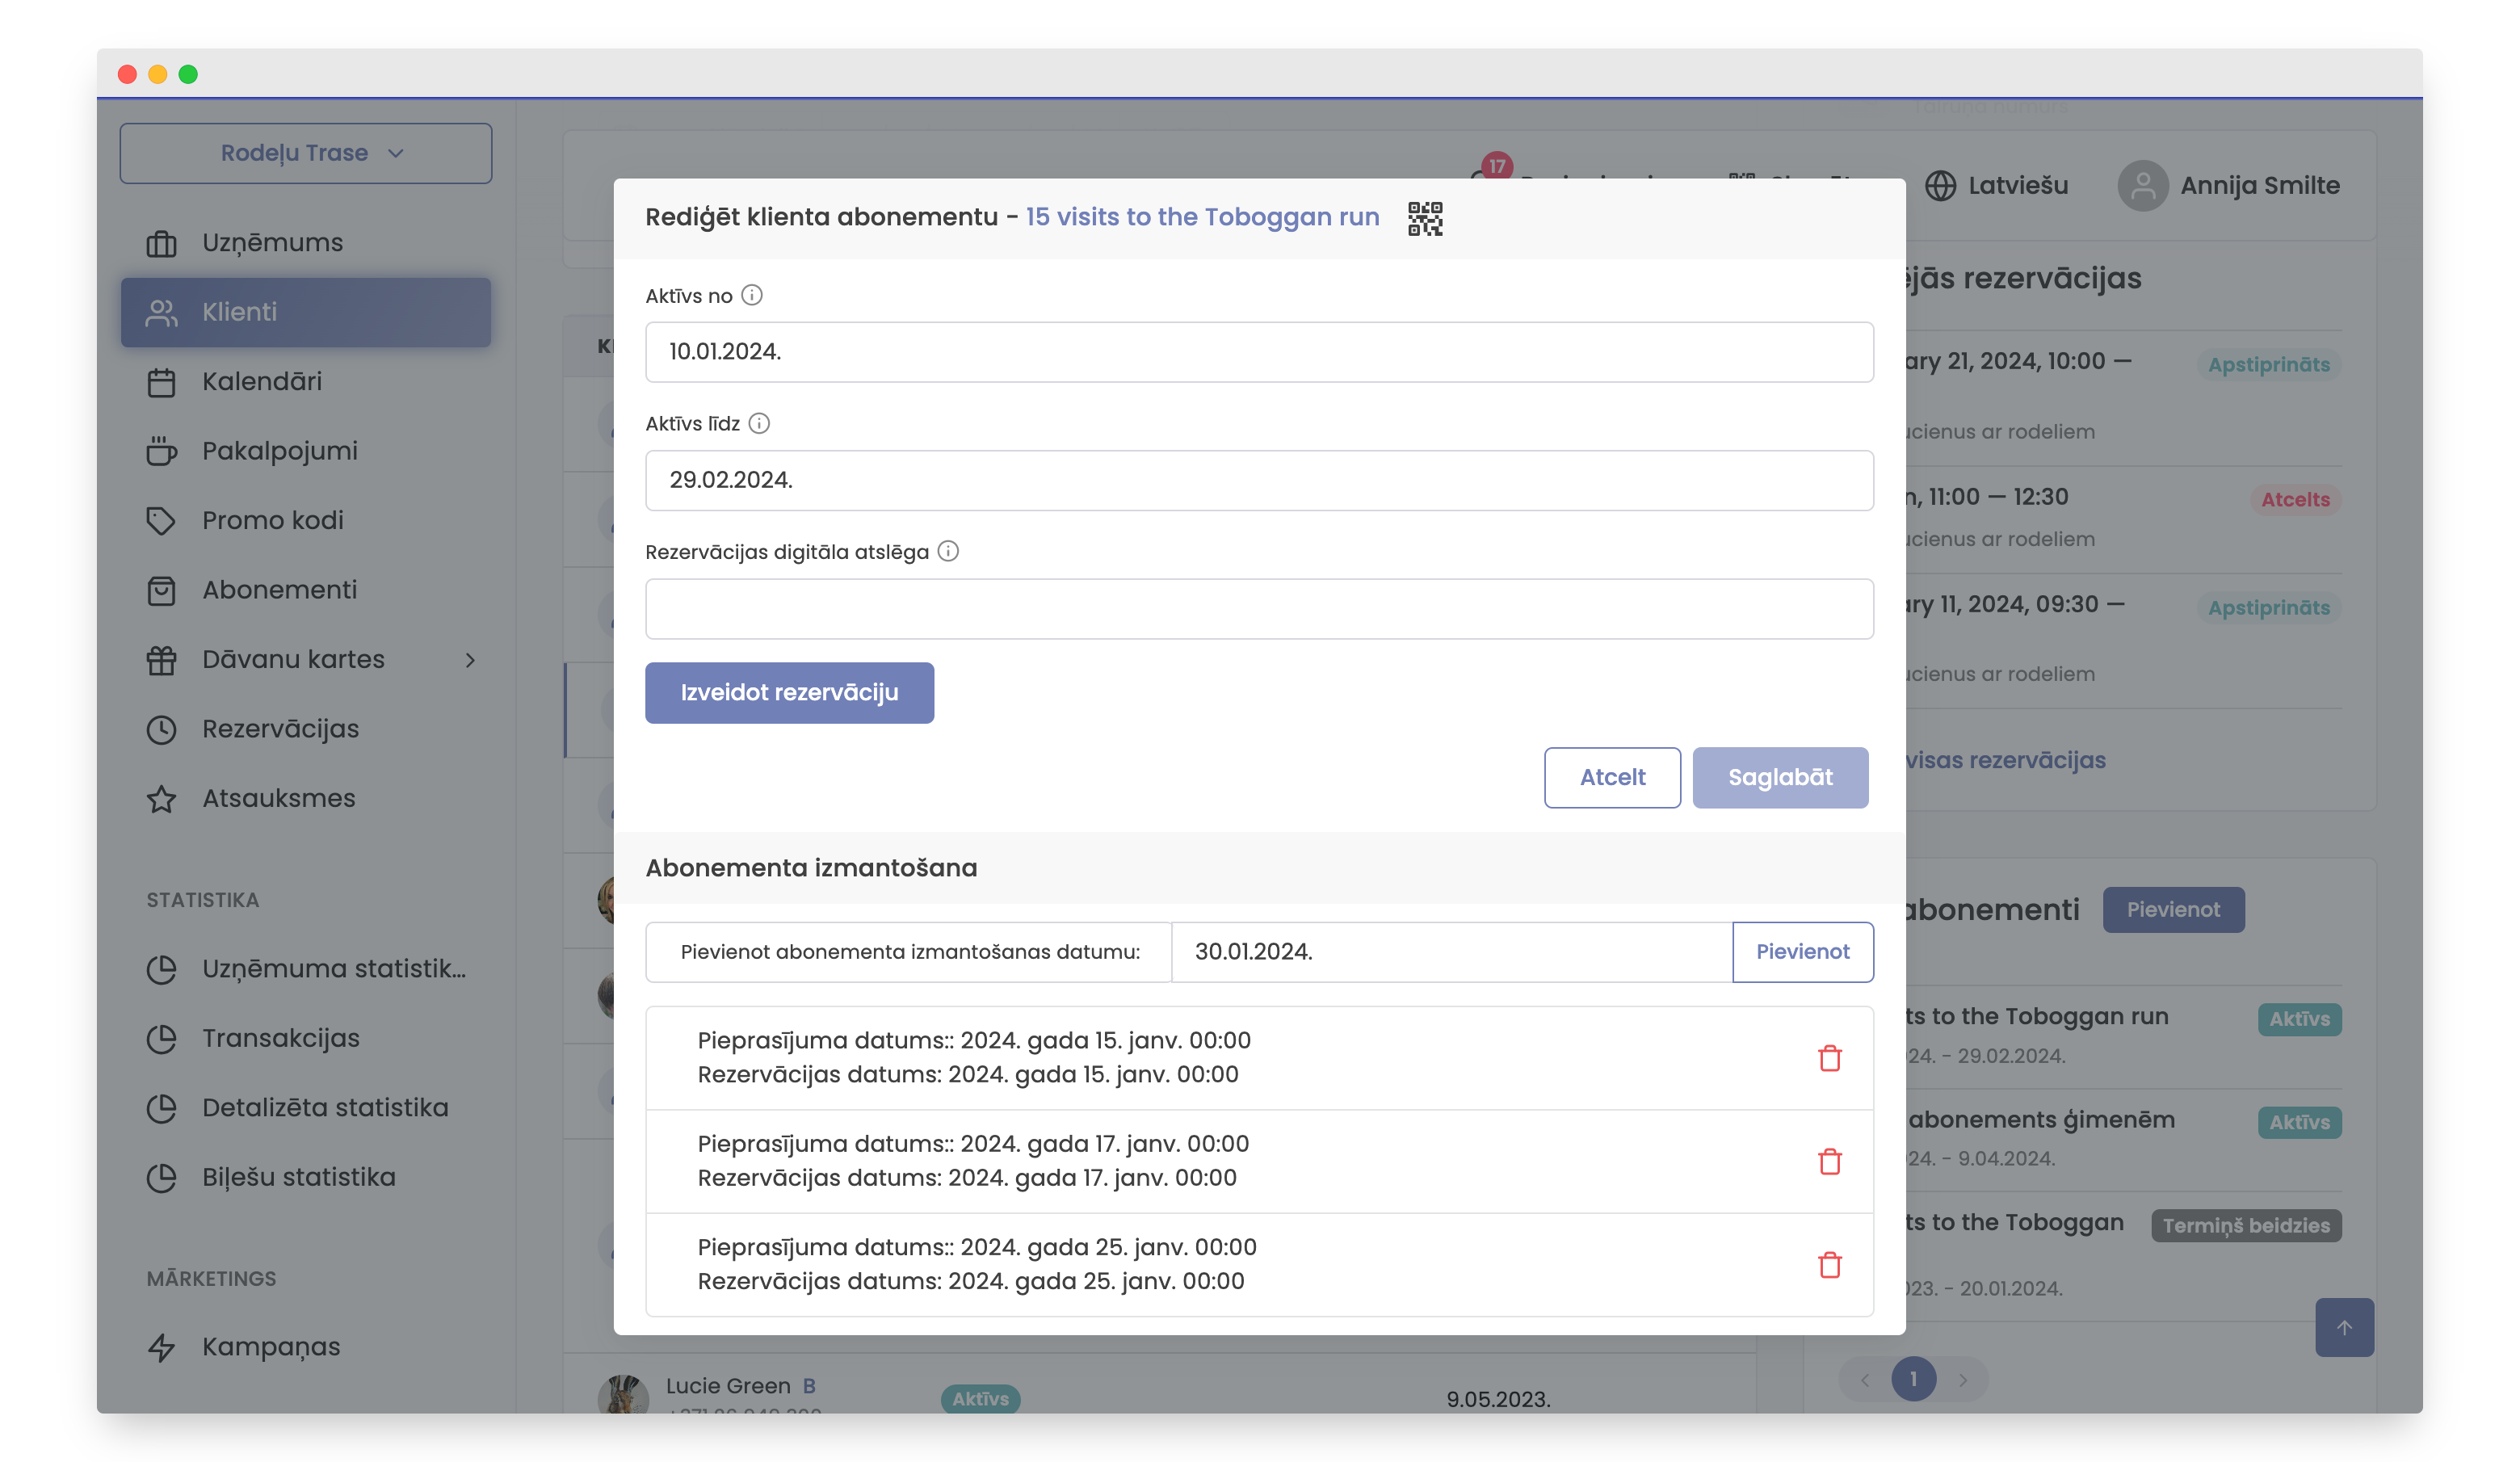Click info icon next to Aktīvs no
The image size is (2520, 1462).
(752, 295)
